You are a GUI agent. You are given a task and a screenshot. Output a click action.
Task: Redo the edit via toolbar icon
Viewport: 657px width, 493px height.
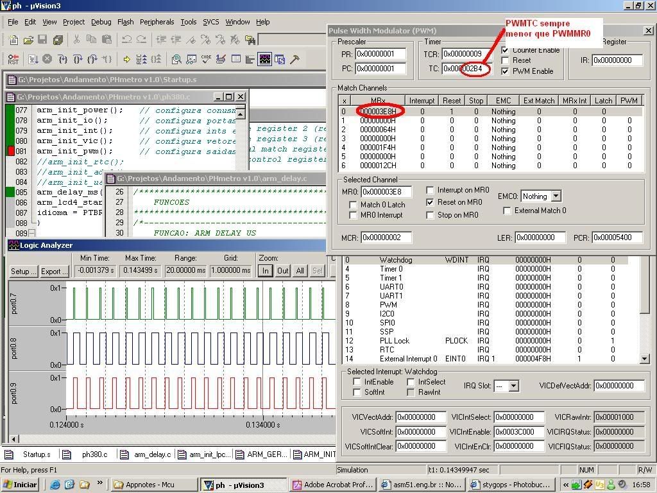(142, 39)
